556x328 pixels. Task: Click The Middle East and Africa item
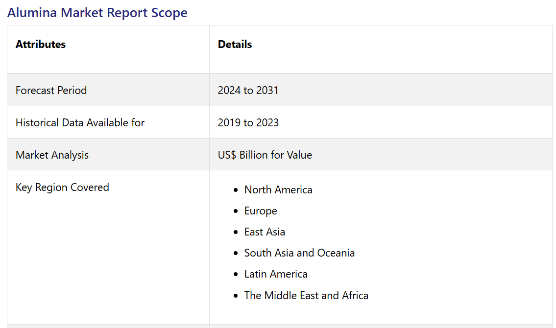coord(306,295)
